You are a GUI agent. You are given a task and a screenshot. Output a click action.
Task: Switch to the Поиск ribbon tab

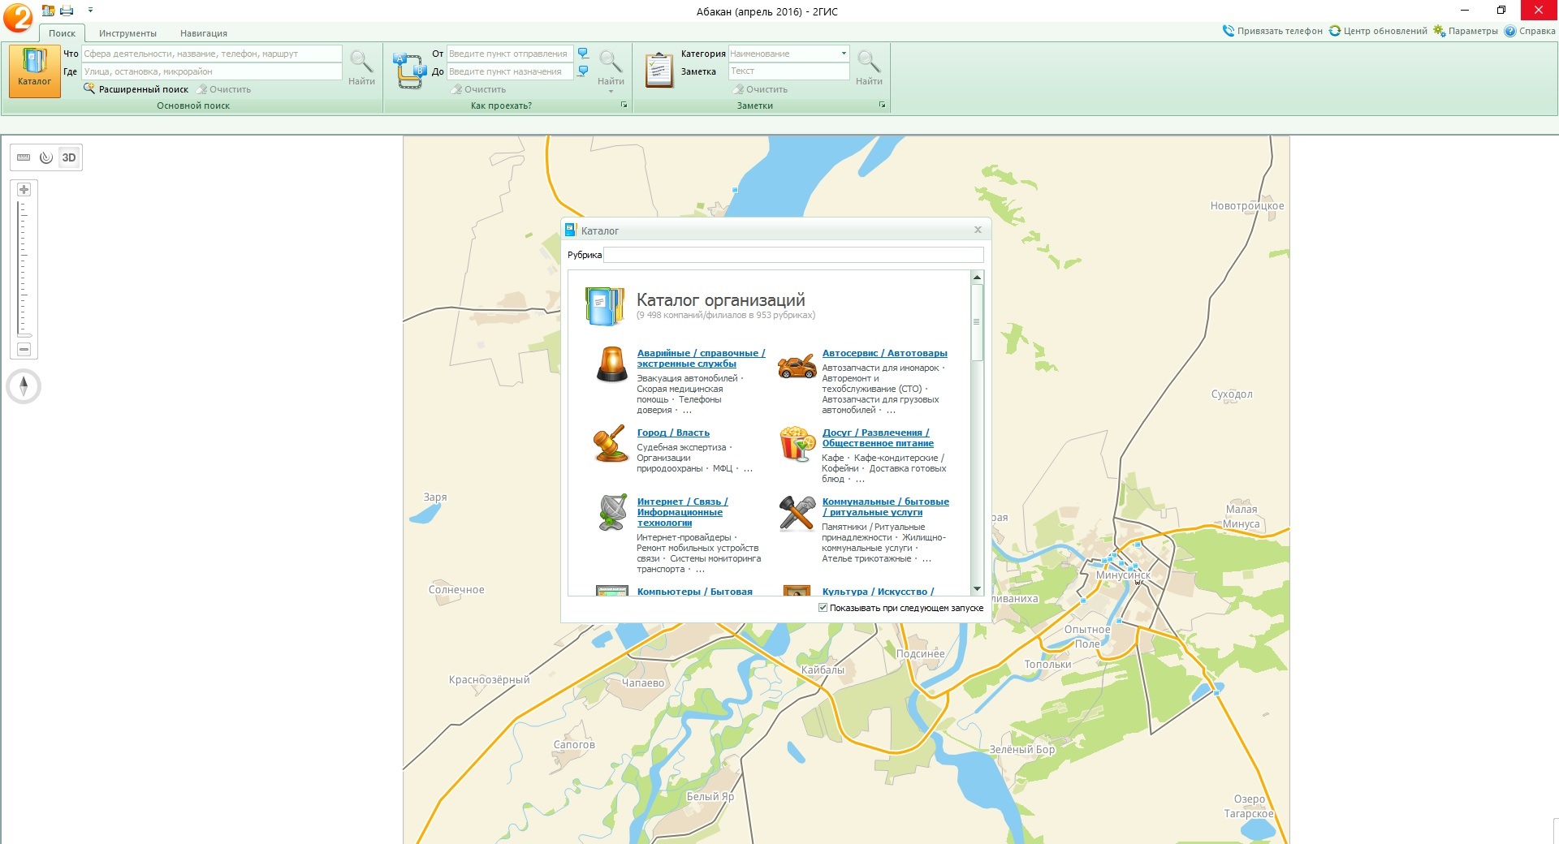point(62,33)
